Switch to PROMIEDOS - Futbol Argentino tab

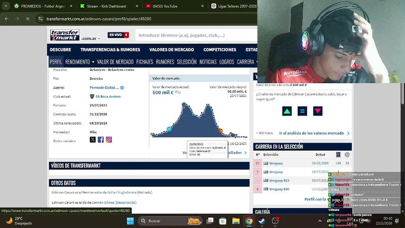tap(43, 6)
